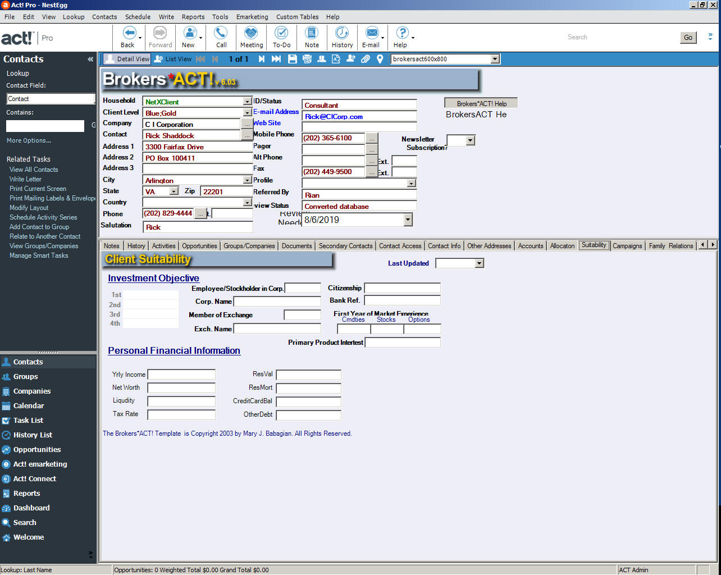Open the Newsletter Subscription dropdown

pos(471,140)
